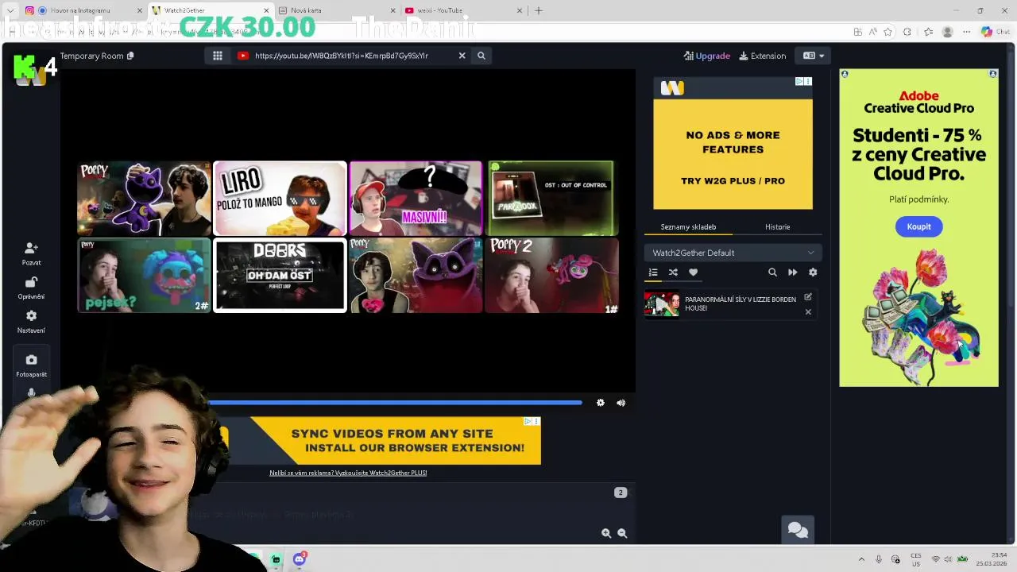Image resolution: width=1017 pixels, height=572 pixels.
Task: Select the Poppy 2 video thumbnail
Action: pos(551,275)
